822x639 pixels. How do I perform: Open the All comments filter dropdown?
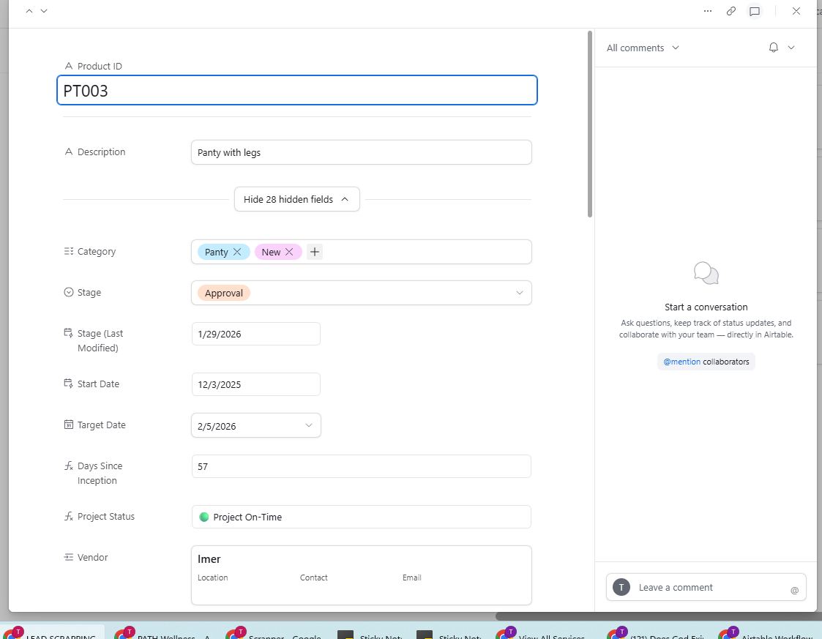pyautogui.click(x=643, y=48)
